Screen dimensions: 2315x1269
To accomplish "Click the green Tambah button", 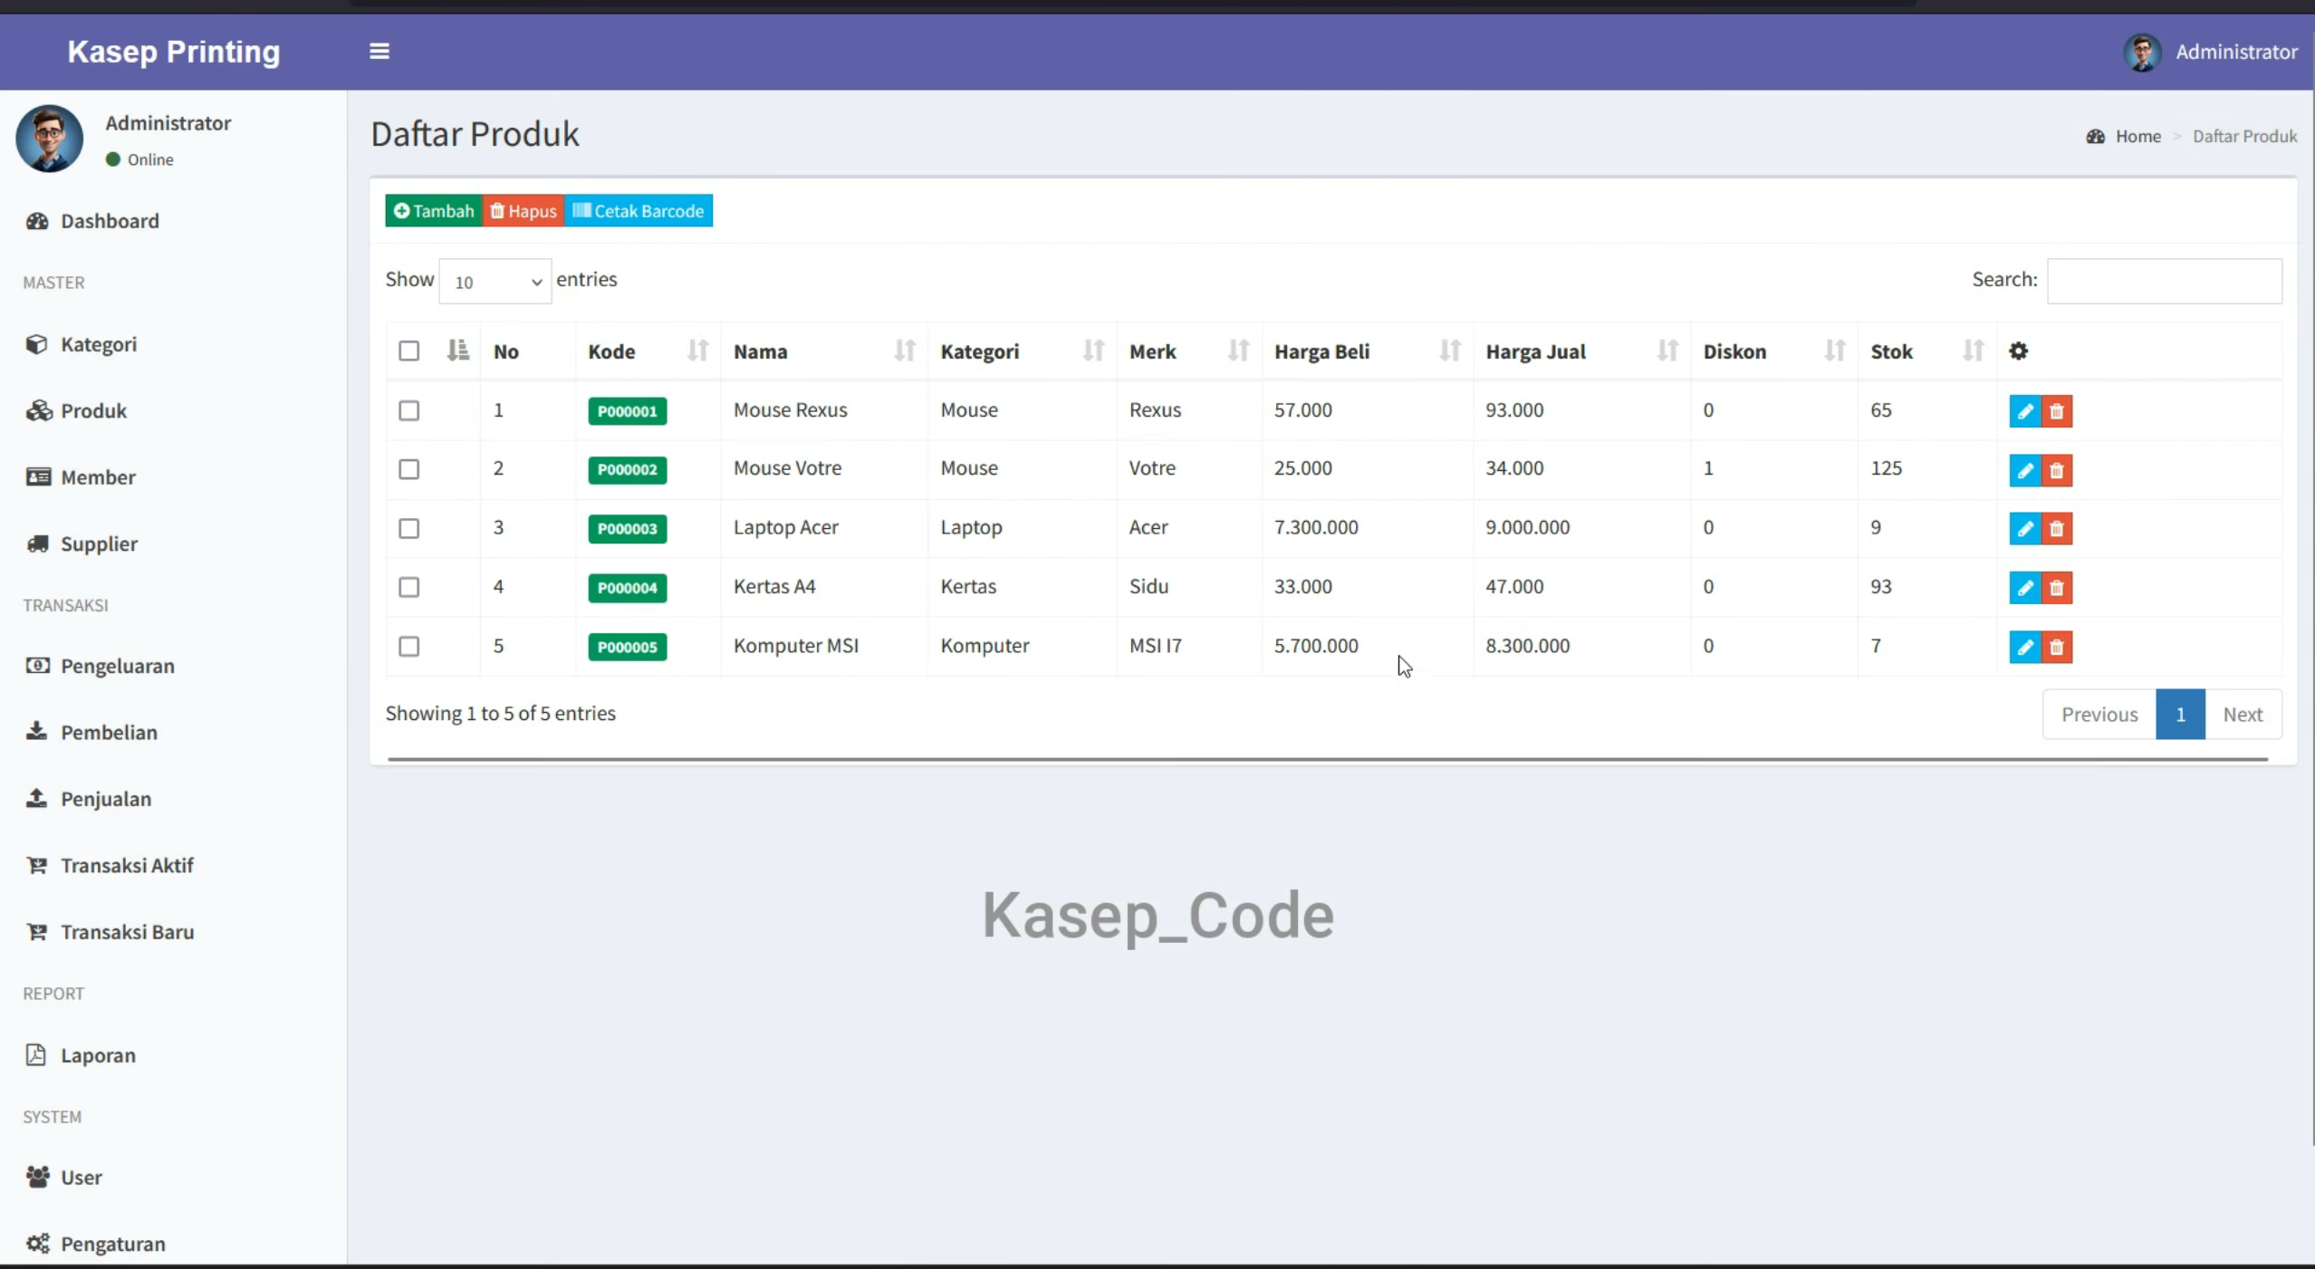I will (434, 211).
